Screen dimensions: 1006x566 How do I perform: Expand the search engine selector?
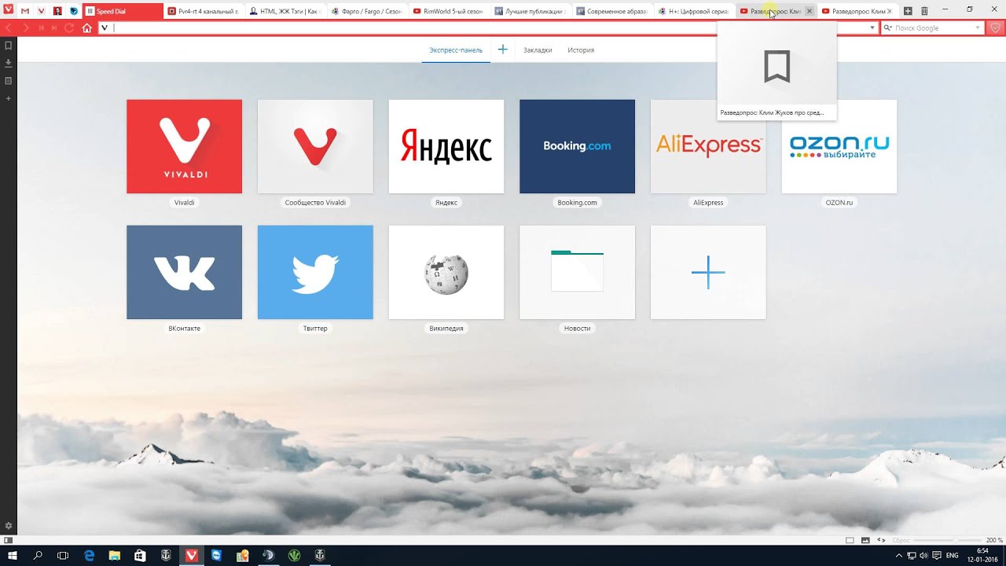pyautogui.click(x=887, y=28)
